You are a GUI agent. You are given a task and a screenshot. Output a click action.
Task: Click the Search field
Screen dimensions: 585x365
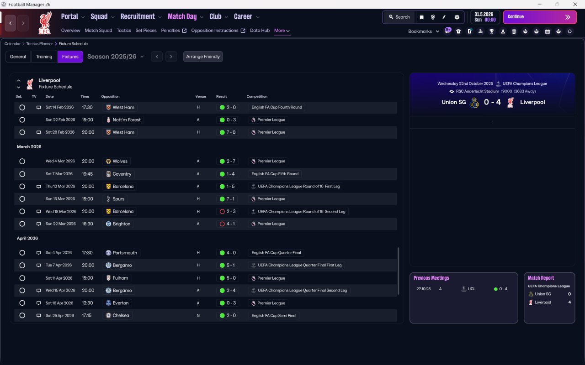coord(399,17)
